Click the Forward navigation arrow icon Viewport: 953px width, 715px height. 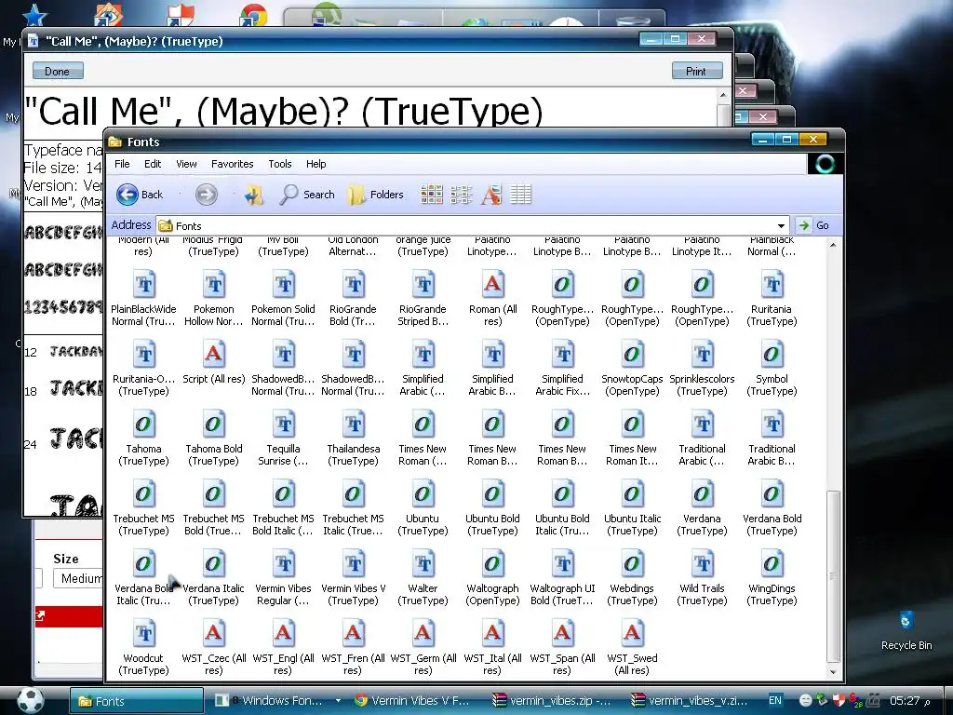tap(206, 195)
